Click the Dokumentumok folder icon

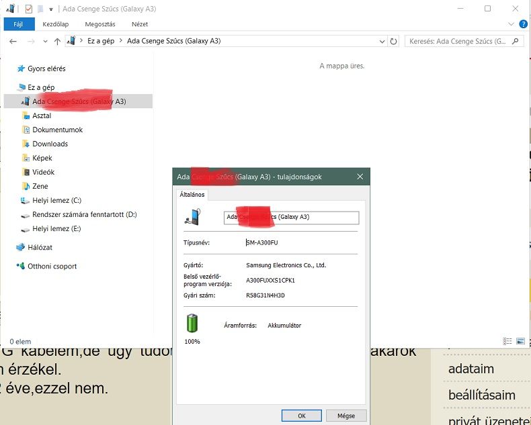tap(26, 130)
